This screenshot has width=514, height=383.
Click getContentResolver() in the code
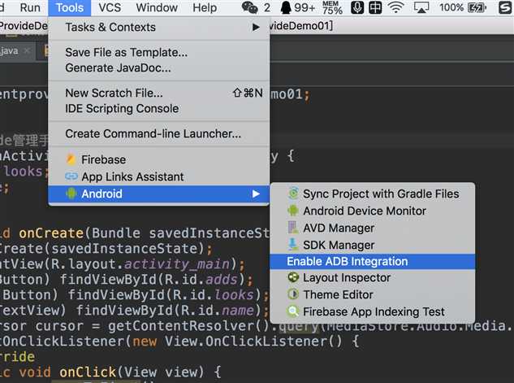point(189,326)
